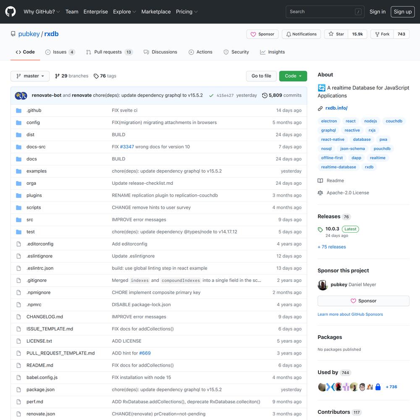Open the README.md file
This screenshot has height=420, width=420.
coord(40,365)
